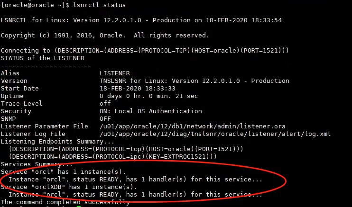Click the first Instance "orcl" status READY line
Viewport: 352px width, 207px height.
click(135, 180)
